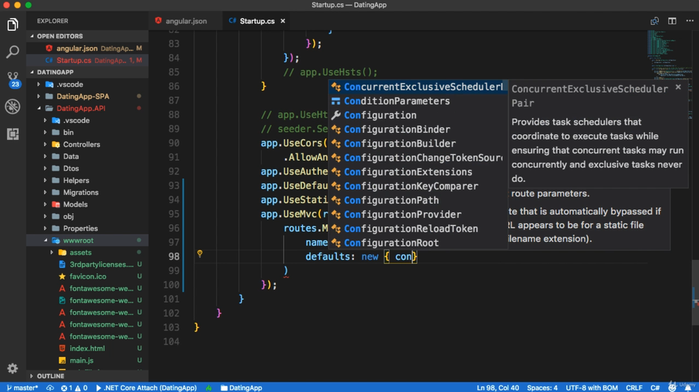699x392 pixels.
Task: Open angular.json in Open Editors list
Action: click(x=87, y=48)
